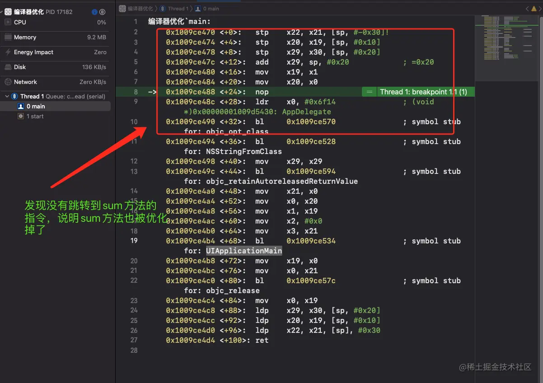This screenshot has height=383, width=543.
Task: Open the Disk usage row
Action: [x=55, y=67]
